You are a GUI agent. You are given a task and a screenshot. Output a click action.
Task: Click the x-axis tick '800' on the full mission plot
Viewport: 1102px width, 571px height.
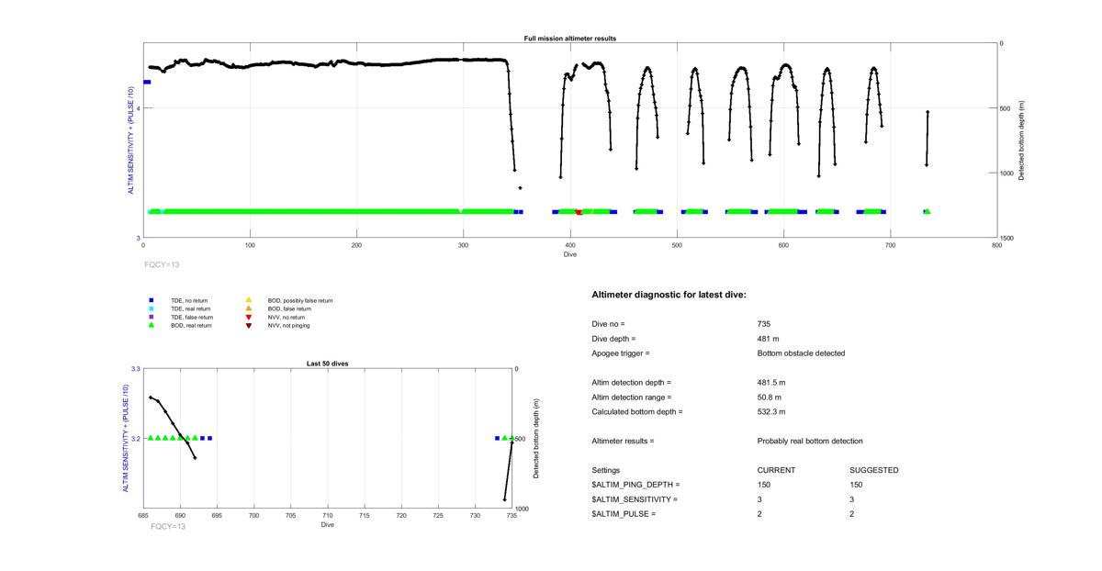[x=996, y=245]
